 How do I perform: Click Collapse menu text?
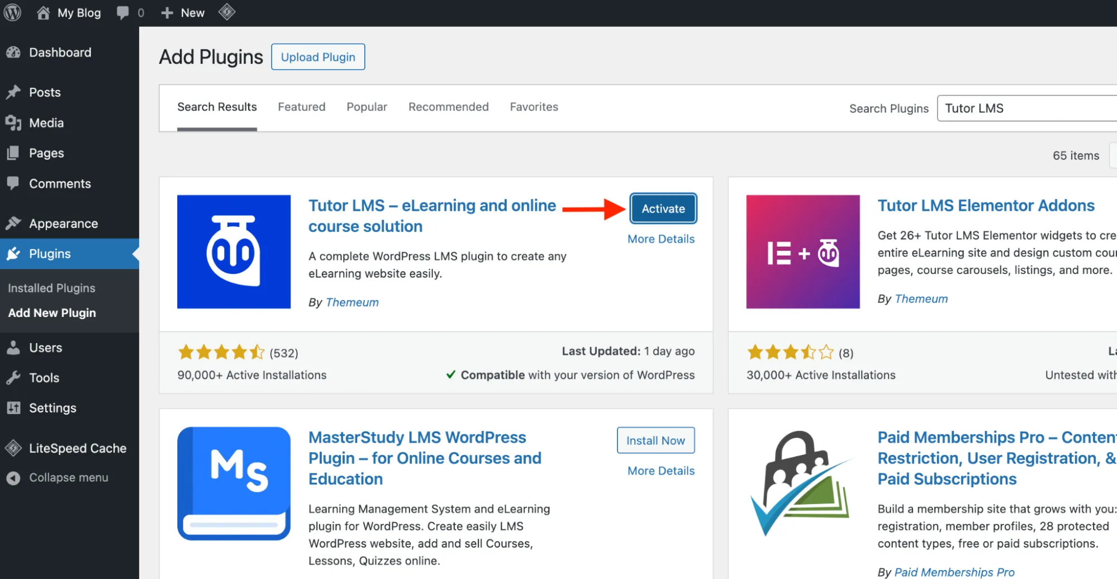click(69, 478)
